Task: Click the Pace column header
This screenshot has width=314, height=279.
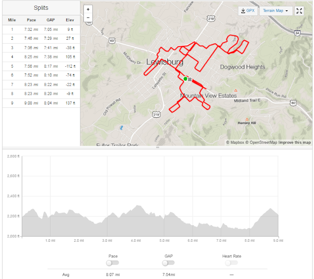Action: [31, 20]
